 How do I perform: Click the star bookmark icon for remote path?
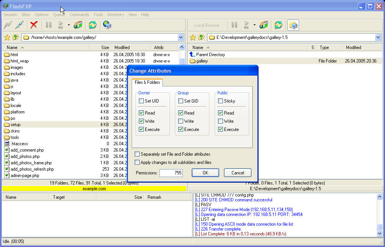pos(7,37)
